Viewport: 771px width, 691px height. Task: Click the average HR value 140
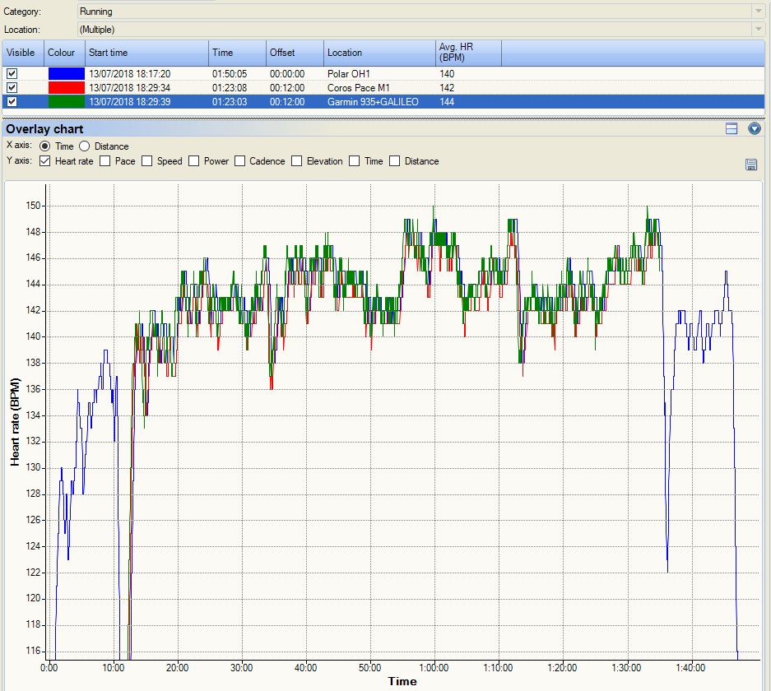pyautogui.click(x=447, y=74)
